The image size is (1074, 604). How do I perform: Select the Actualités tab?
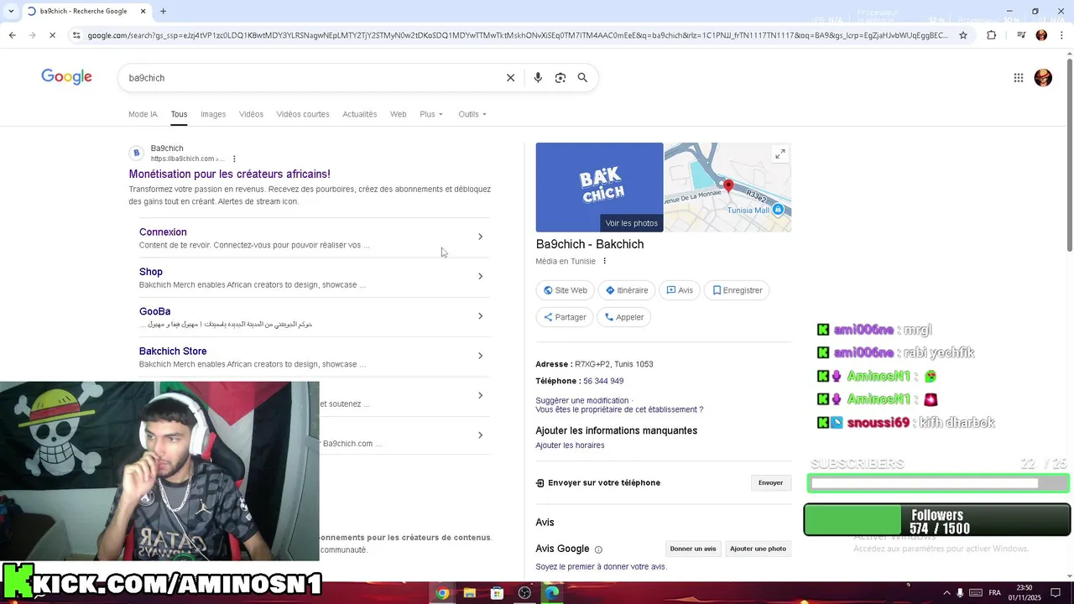pos(359,114)
